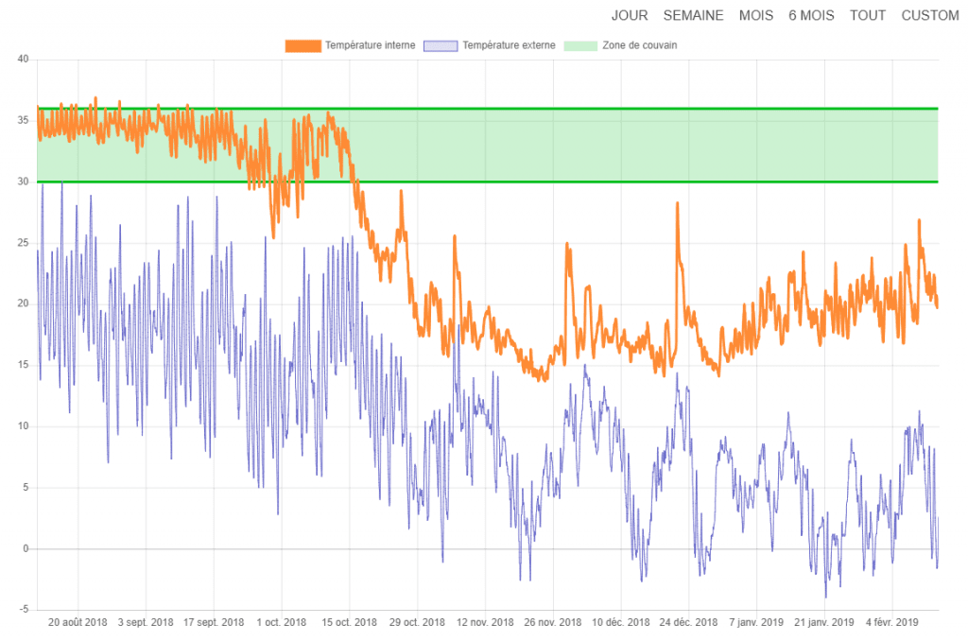Click the 24 déc. 2018 axis label
The height and width of the screenshot is (641, 968).
click(x=689, y=622)
